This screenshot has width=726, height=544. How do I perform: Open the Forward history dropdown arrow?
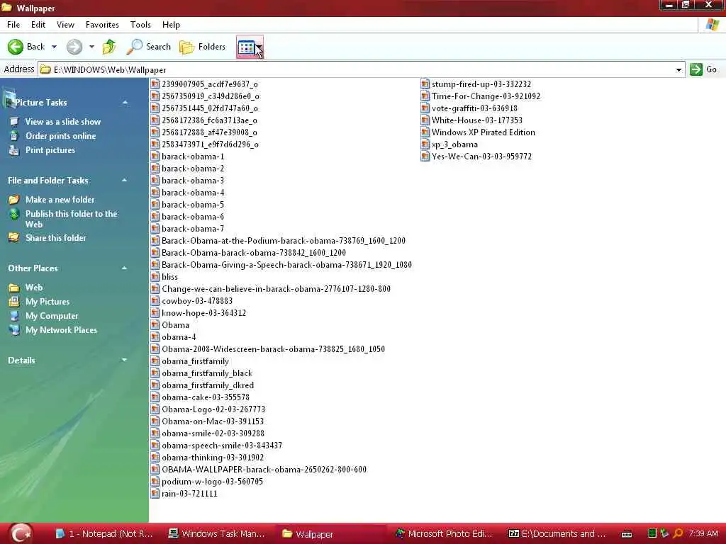tap(91, 47)
